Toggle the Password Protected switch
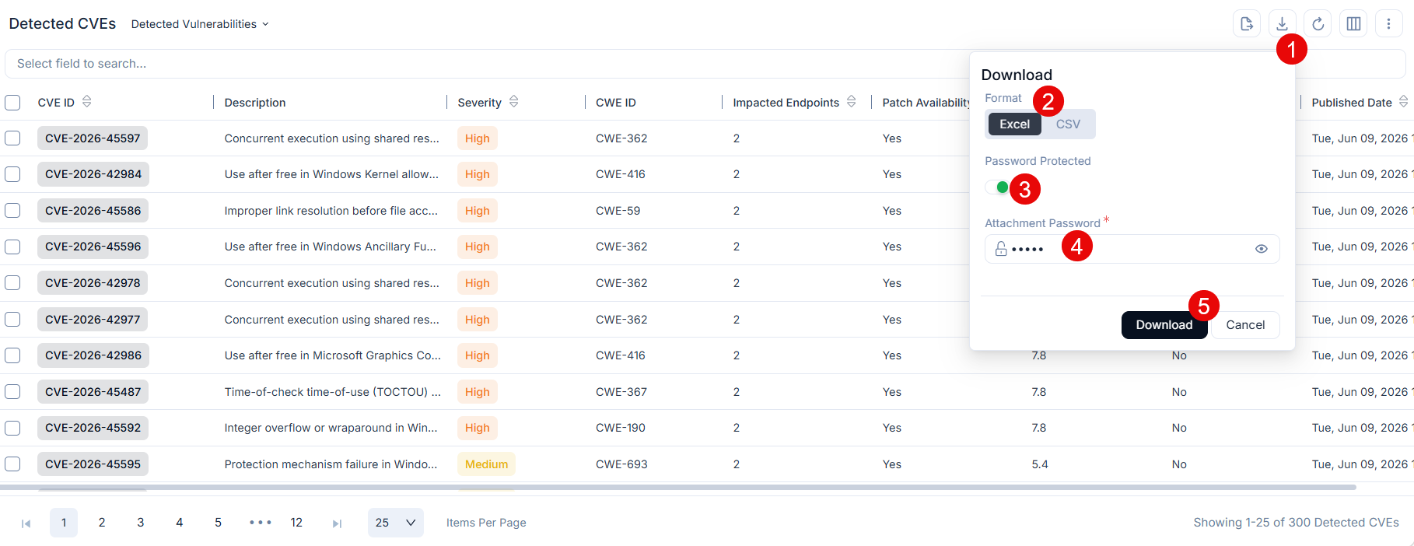This screenshot has height=546, width=1414. pyautogui.click(x=997, y=187)
